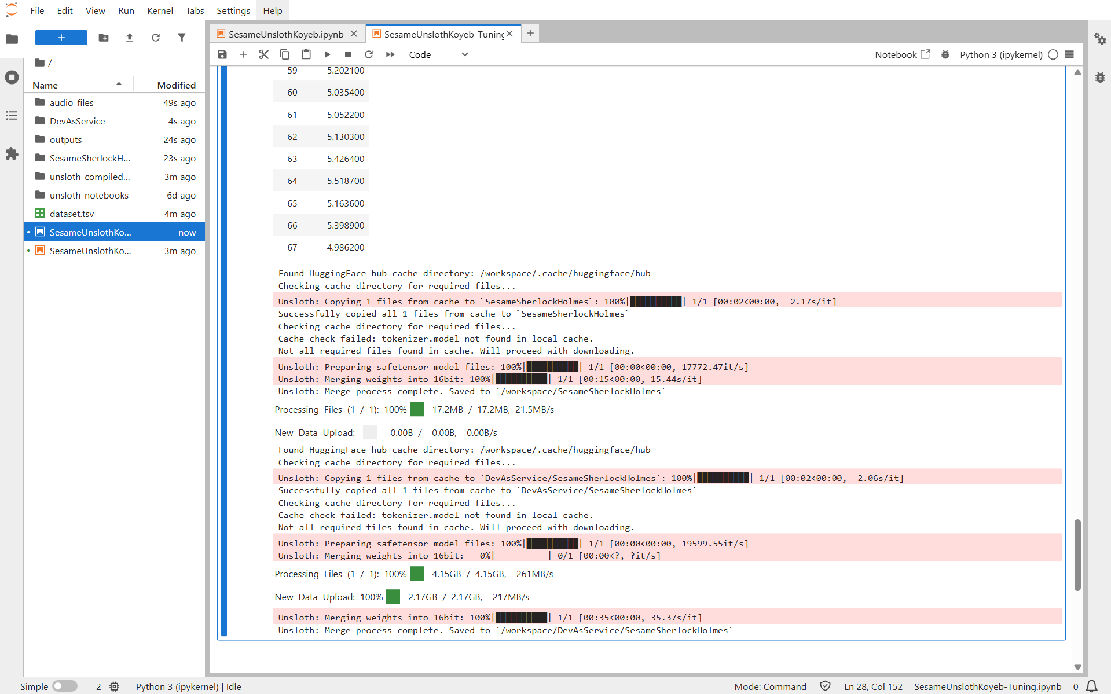1111x694 pixels.
Task: Open the Extension Manager sidebar panel
Action: coord(12,154)
